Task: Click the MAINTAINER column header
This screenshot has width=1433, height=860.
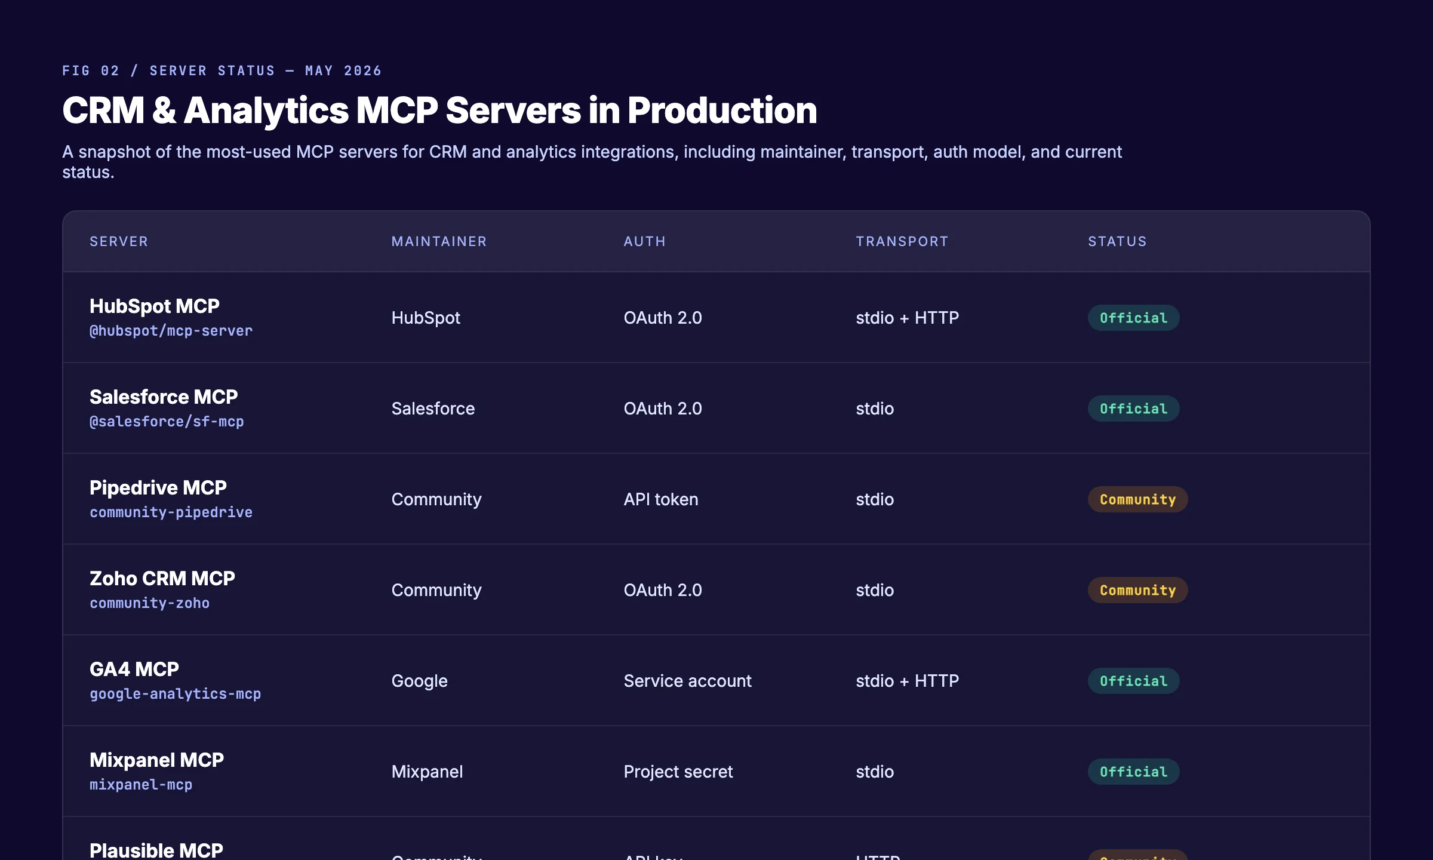Action: coord(439,241)
